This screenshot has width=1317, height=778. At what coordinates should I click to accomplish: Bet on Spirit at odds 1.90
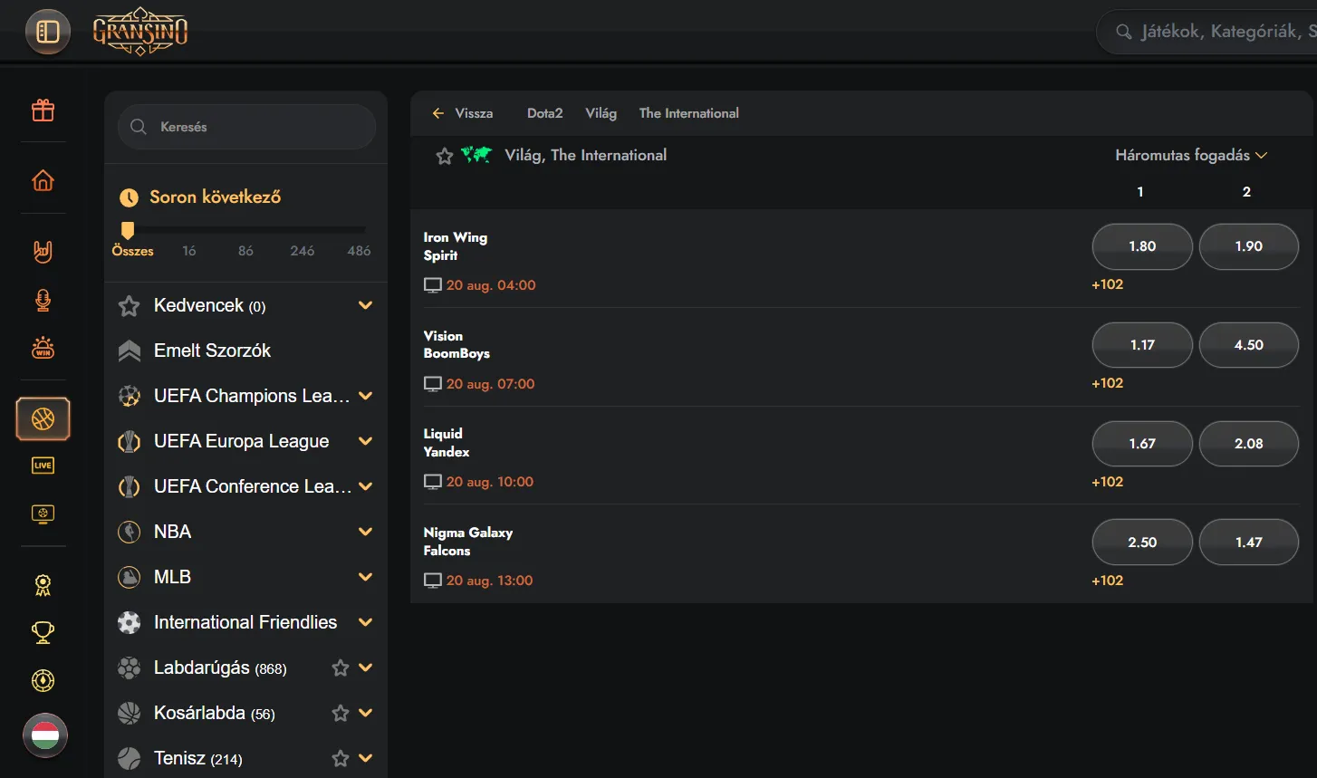[1249, 246]
